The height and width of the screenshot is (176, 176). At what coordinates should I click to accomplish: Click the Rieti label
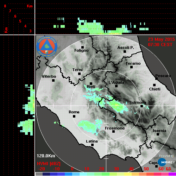(91, 87)
